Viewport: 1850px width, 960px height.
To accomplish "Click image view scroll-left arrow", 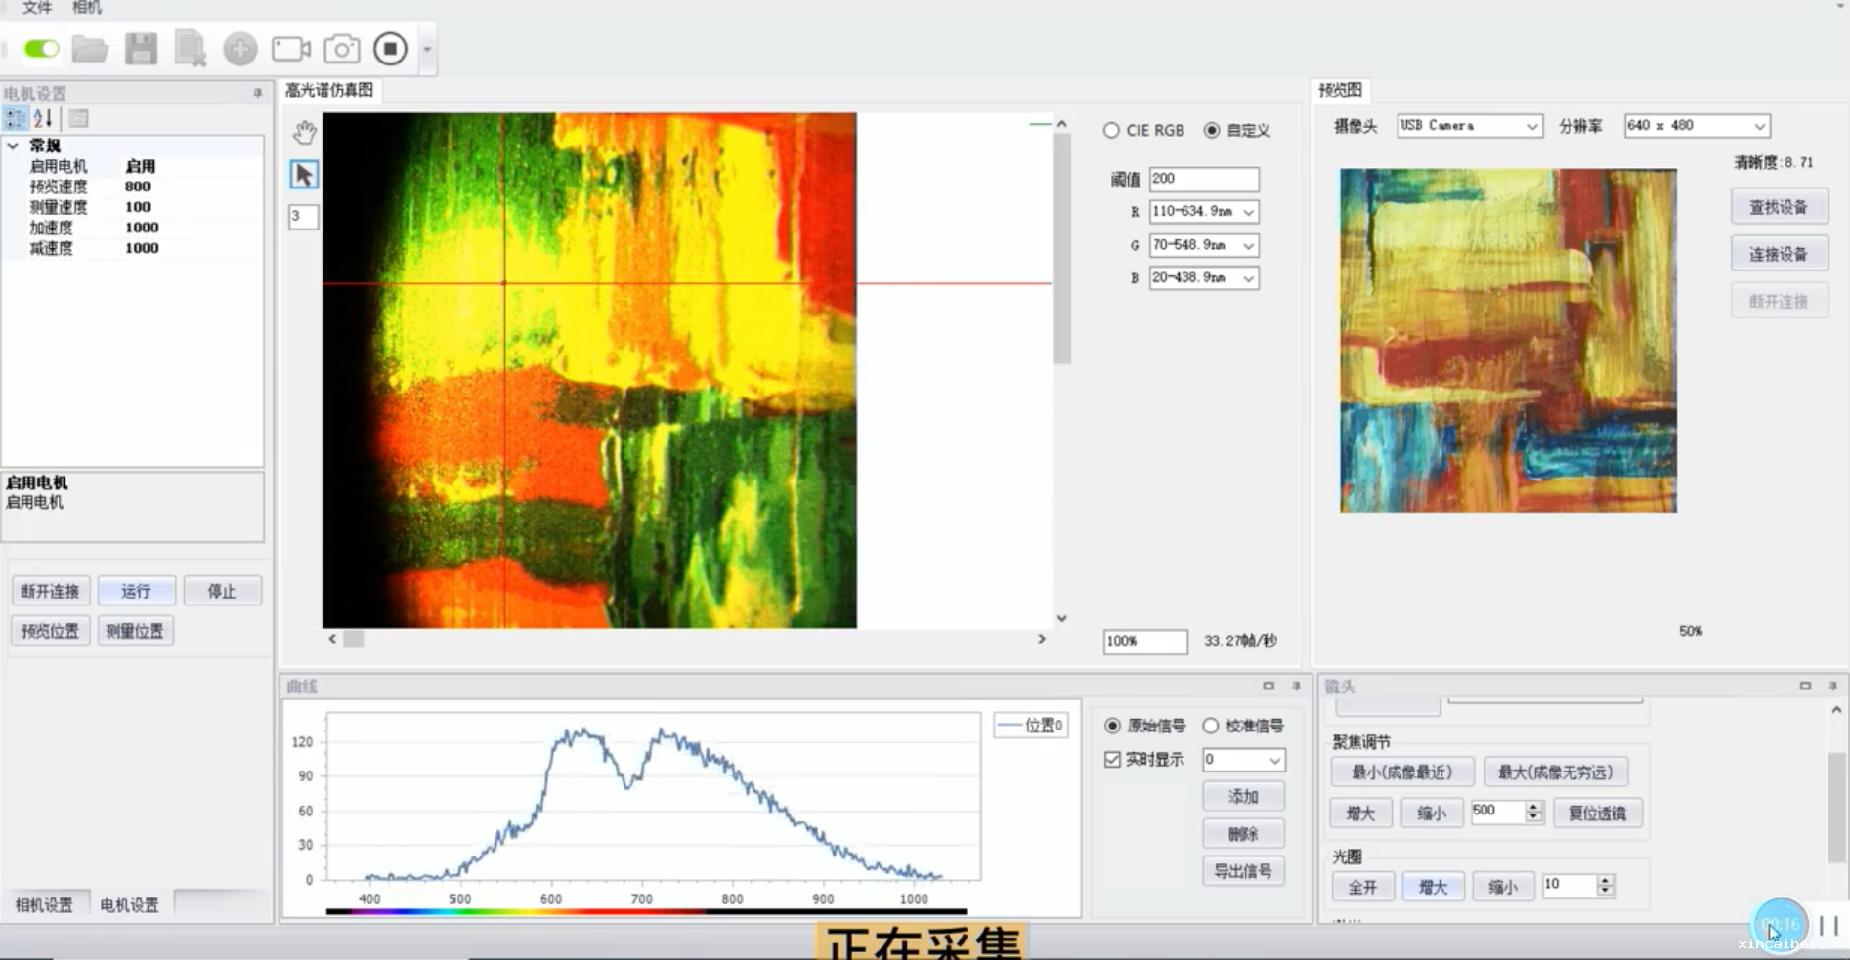I will click(332, 639).
